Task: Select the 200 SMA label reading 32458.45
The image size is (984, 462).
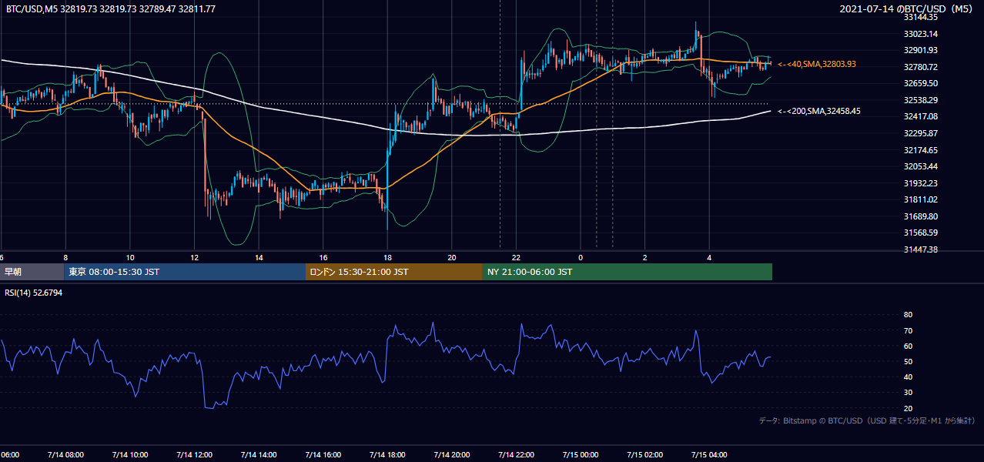Action: click(819, 112)
